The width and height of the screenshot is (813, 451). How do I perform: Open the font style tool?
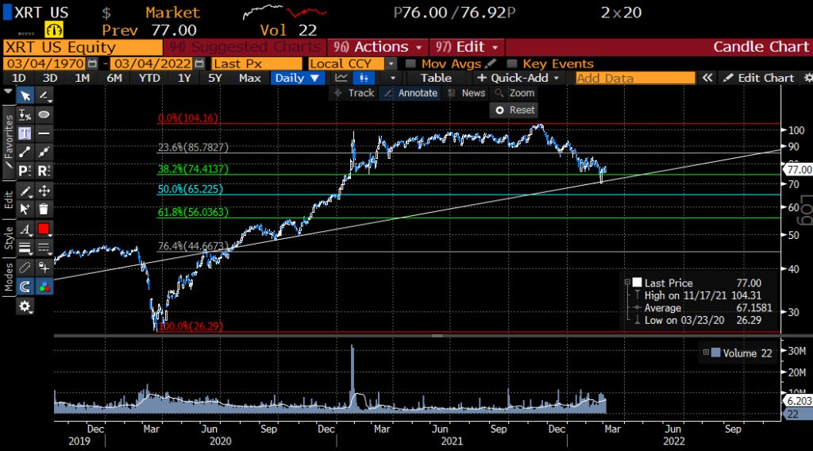click(x=25, y=229)
